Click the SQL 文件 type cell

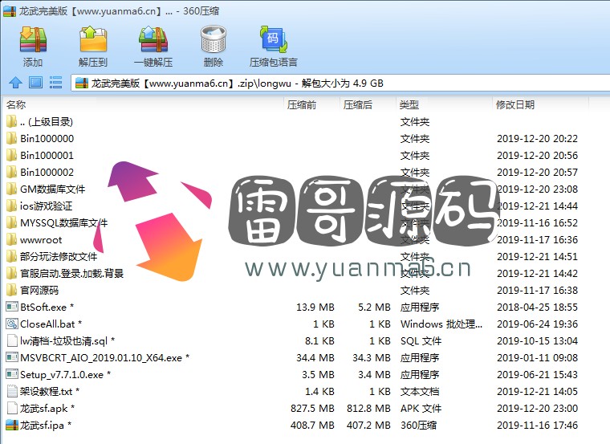421,341
